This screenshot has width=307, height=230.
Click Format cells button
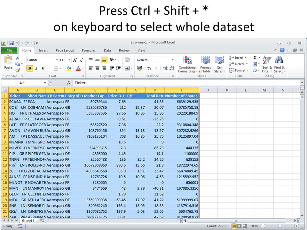[x=239, y=70]
